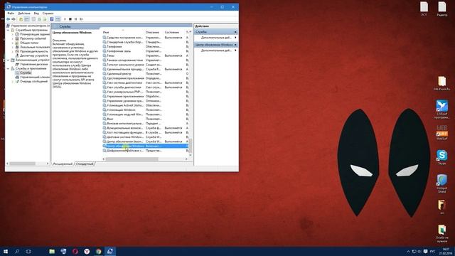Open the action center notification icon

coord(425,251)
